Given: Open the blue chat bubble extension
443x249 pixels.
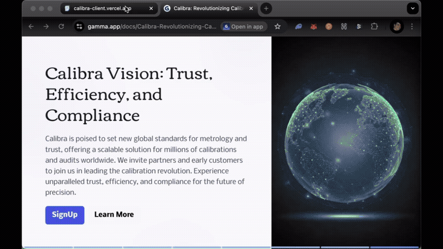Looking at the screenshot, I should 298,27.
